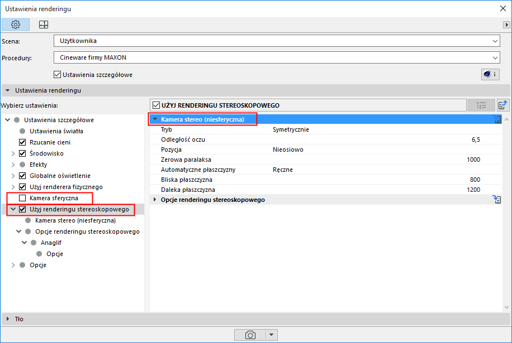The image size is (512, 343).
Task: Click Tryb value Symetrycznie
Action: coord(291,129)
